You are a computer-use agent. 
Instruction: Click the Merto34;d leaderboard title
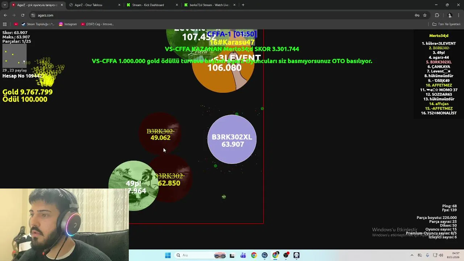tap(439, 36)
